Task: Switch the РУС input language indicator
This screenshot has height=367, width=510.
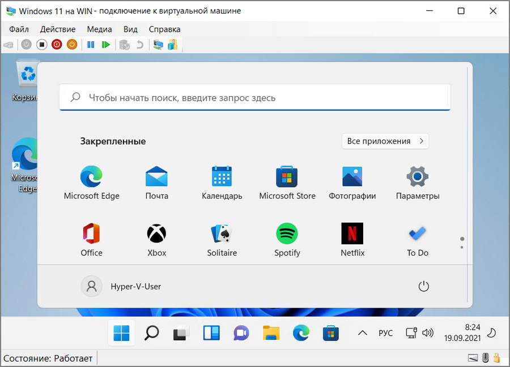Action: (385, 333)
